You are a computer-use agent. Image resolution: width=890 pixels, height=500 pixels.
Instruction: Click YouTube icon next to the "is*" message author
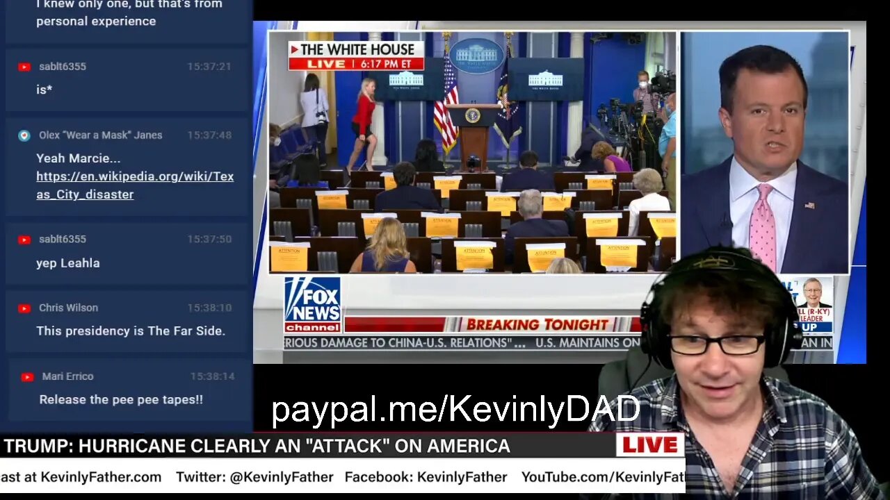click(24, 67)
